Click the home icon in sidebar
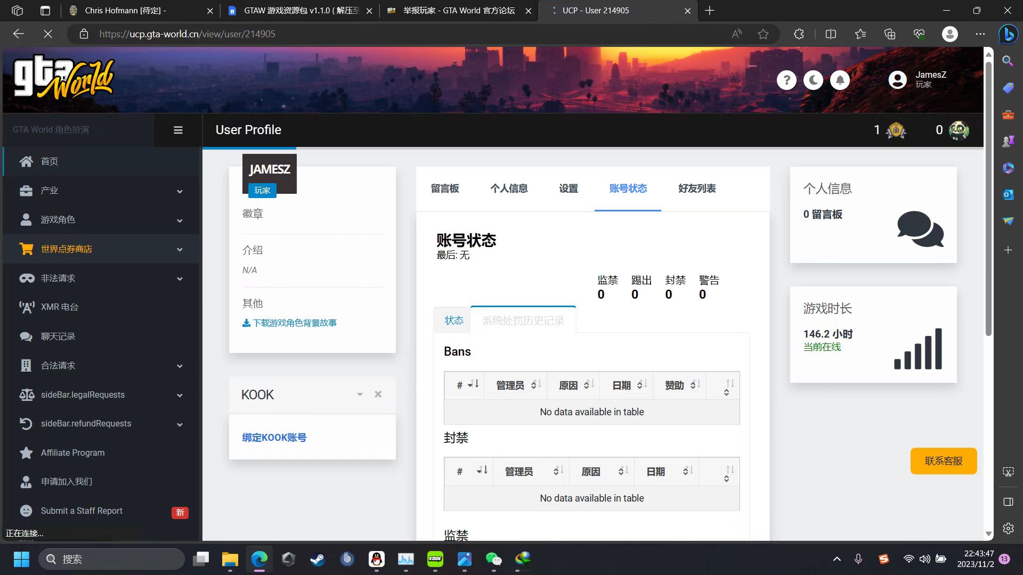 point(26,161)
